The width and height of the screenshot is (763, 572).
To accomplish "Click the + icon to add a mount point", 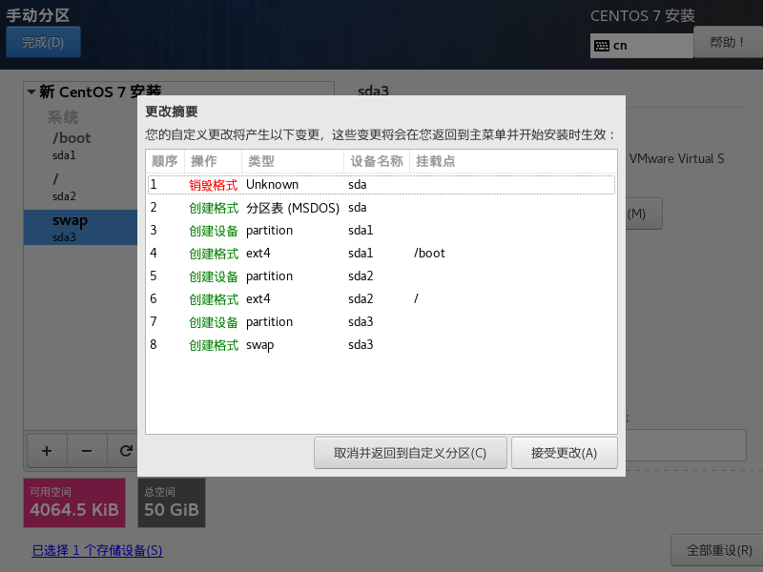I will (x=46, y=450).
